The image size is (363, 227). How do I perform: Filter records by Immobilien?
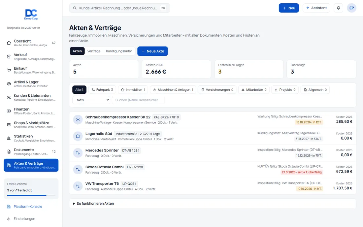click(x=133, y=90)
